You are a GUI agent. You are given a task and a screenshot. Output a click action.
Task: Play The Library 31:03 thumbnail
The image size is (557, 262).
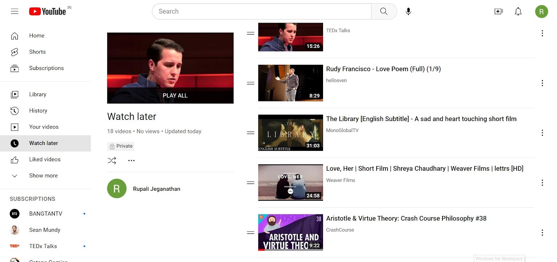pyautogui.click(x=290, y=133)
